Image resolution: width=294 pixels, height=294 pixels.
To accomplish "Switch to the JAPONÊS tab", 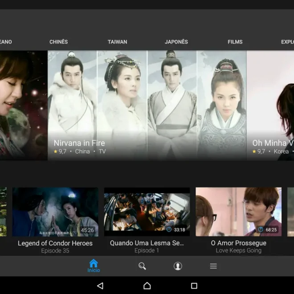I will 176,42.
